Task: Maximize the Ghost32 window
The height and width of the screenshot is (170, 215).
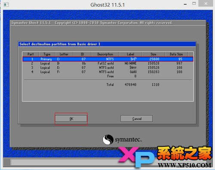Action: tap(194, 3)
